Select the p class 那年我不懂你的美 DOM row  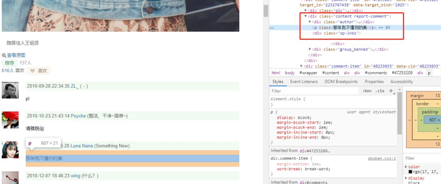click(355, 27)
